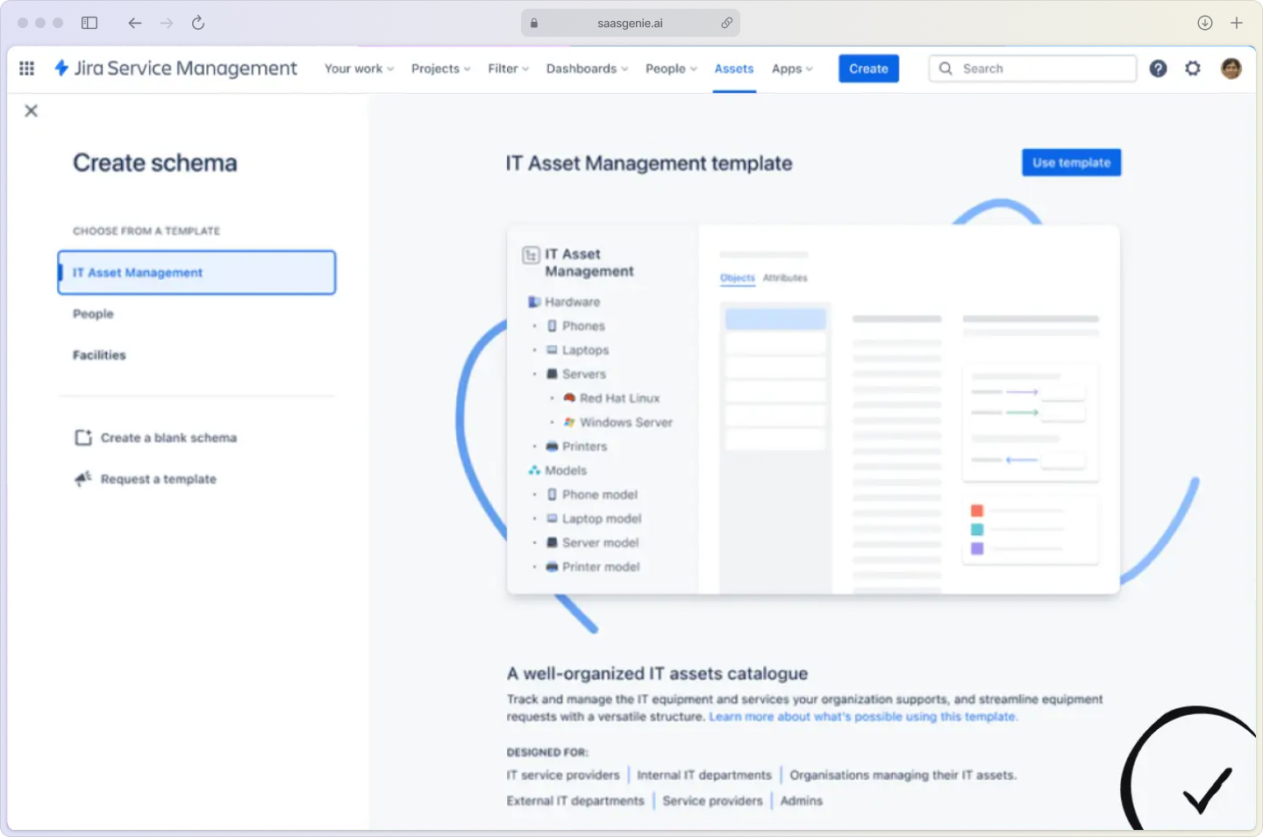Click the saasgenie.ai address bar
This screenshot has width=1263, height=837.
630,23
